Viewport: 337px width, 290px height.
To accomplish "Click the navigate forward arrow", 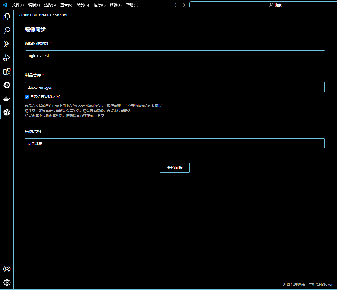I will coord(183,5).
